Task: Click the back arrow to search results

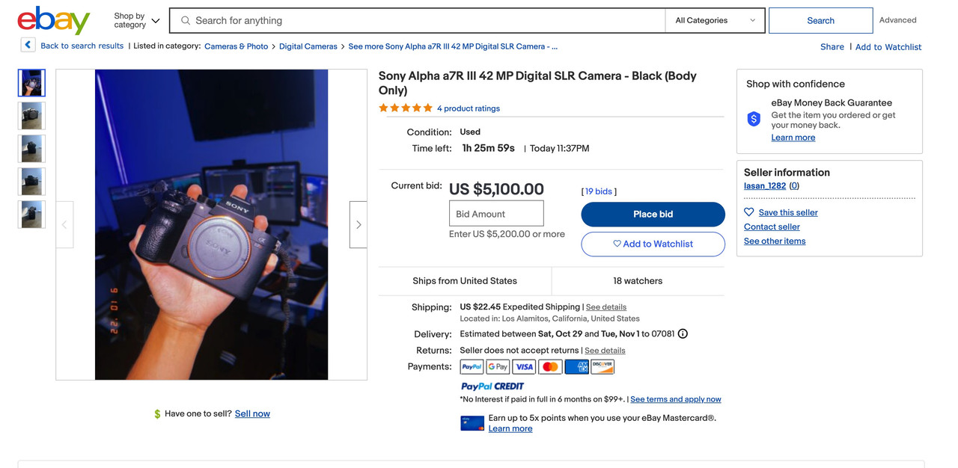Action: click(x=28, y=45)
